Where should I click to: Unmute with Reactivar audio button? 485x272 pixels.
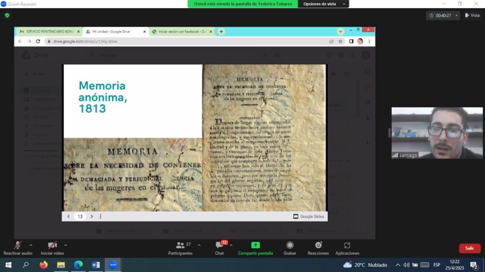pyautogui.click(x=18, y=248)
